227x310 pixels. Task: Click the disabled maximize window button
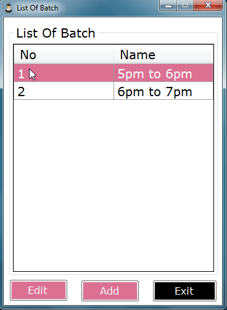click(185, 6)
